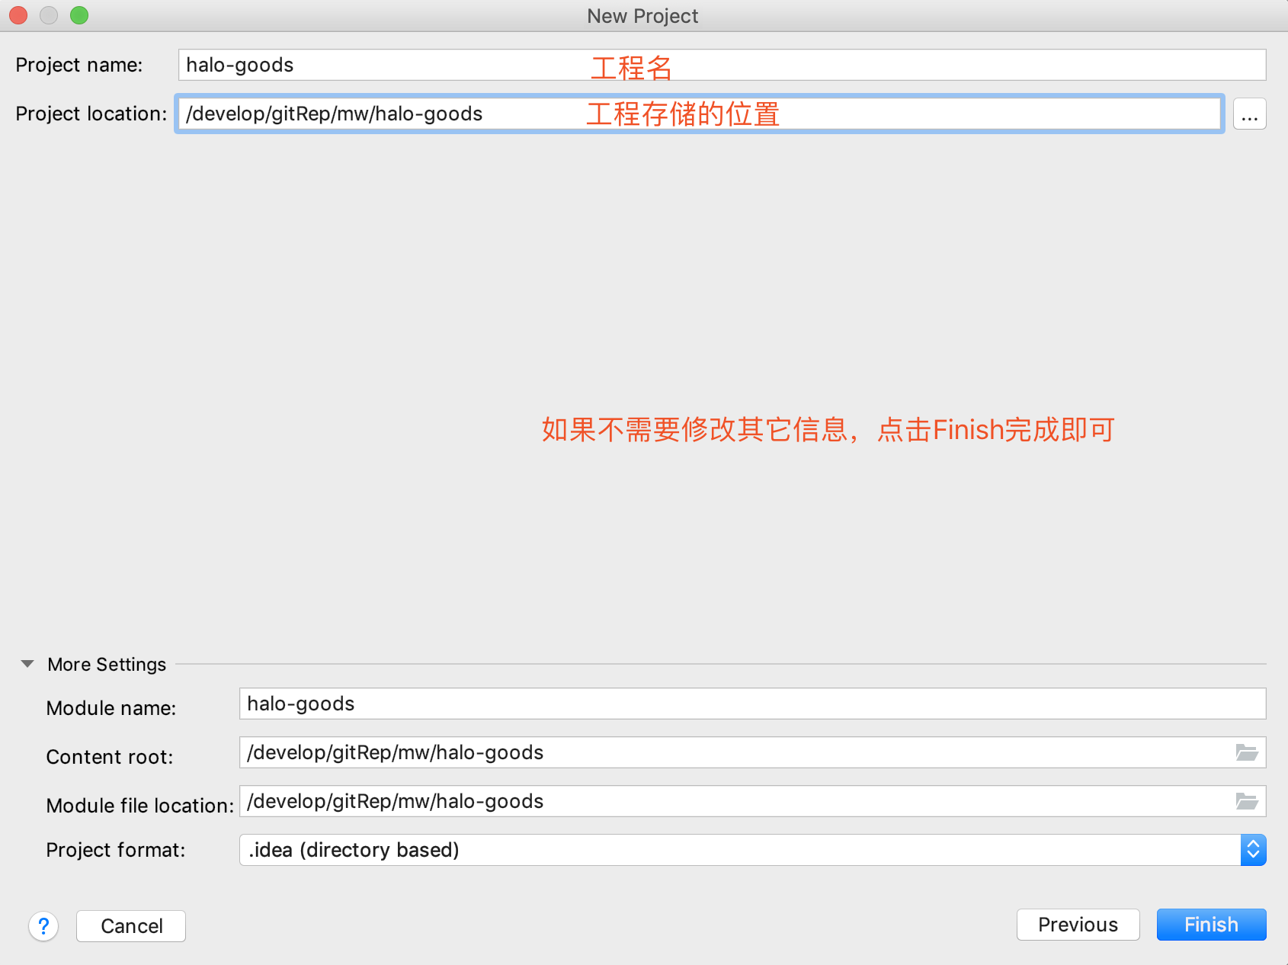Click the 'Project format:' label
Viewport: 1288px width, 965px height.
click(116, 850)
